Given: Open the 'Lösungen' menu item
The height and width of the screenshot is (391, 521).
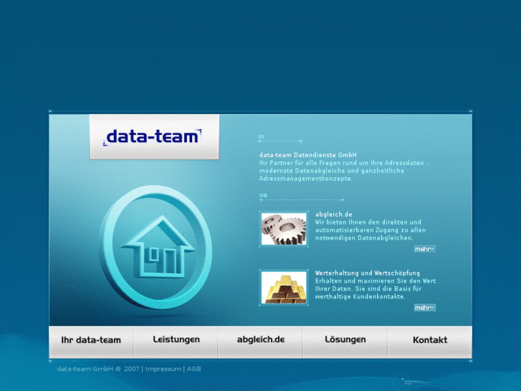Looking at the screenshot, I should [345, 341].
